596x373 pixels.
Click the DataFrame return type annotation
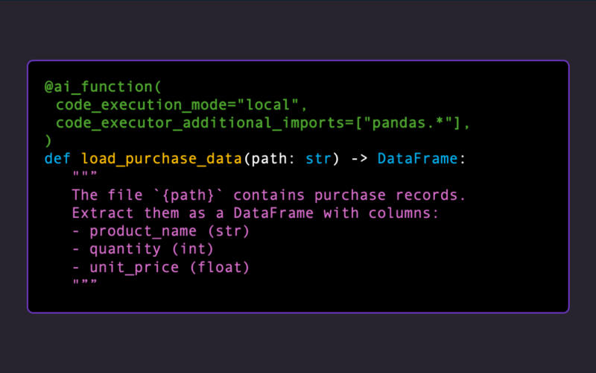[x=419, y=158]
